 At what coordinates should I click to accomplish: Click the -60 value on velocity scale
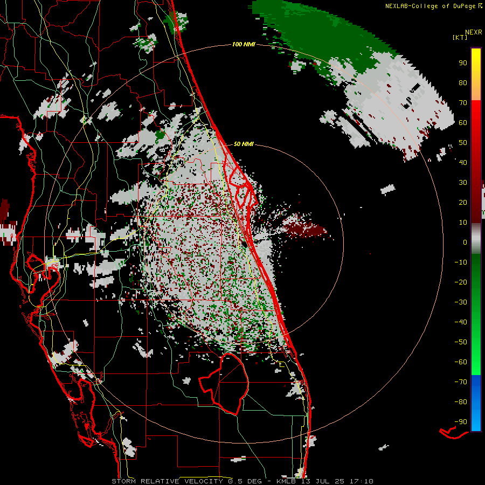461,362
